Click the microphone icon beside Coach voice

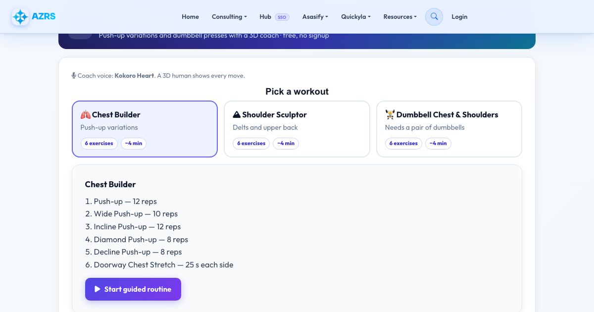pos(74,76)
